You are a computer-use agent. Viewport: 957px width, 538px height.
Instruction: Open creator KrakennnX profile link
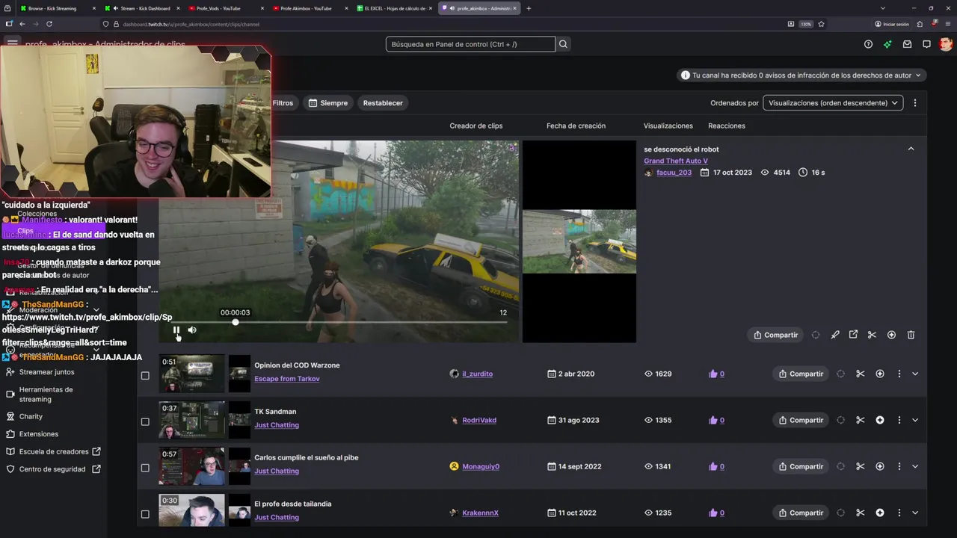tap(480, 513)
